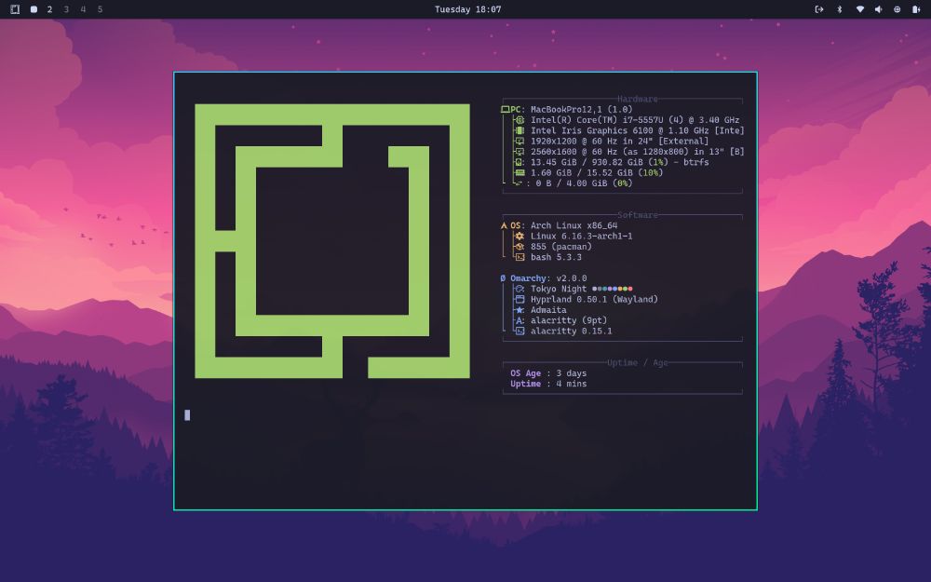Click the version text 'v2.0.0'

click(572, 278)
